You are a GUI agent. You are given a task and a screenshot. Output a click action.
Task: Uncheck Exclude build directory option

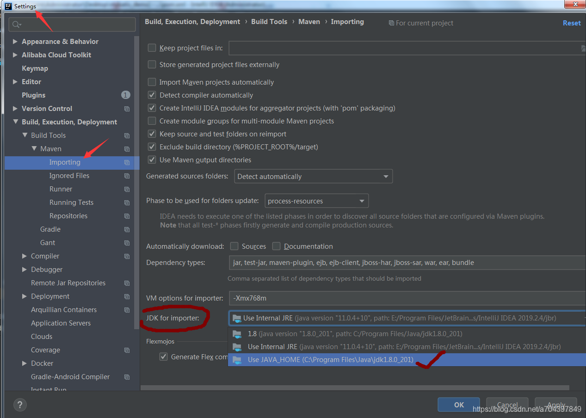[152, 147]
